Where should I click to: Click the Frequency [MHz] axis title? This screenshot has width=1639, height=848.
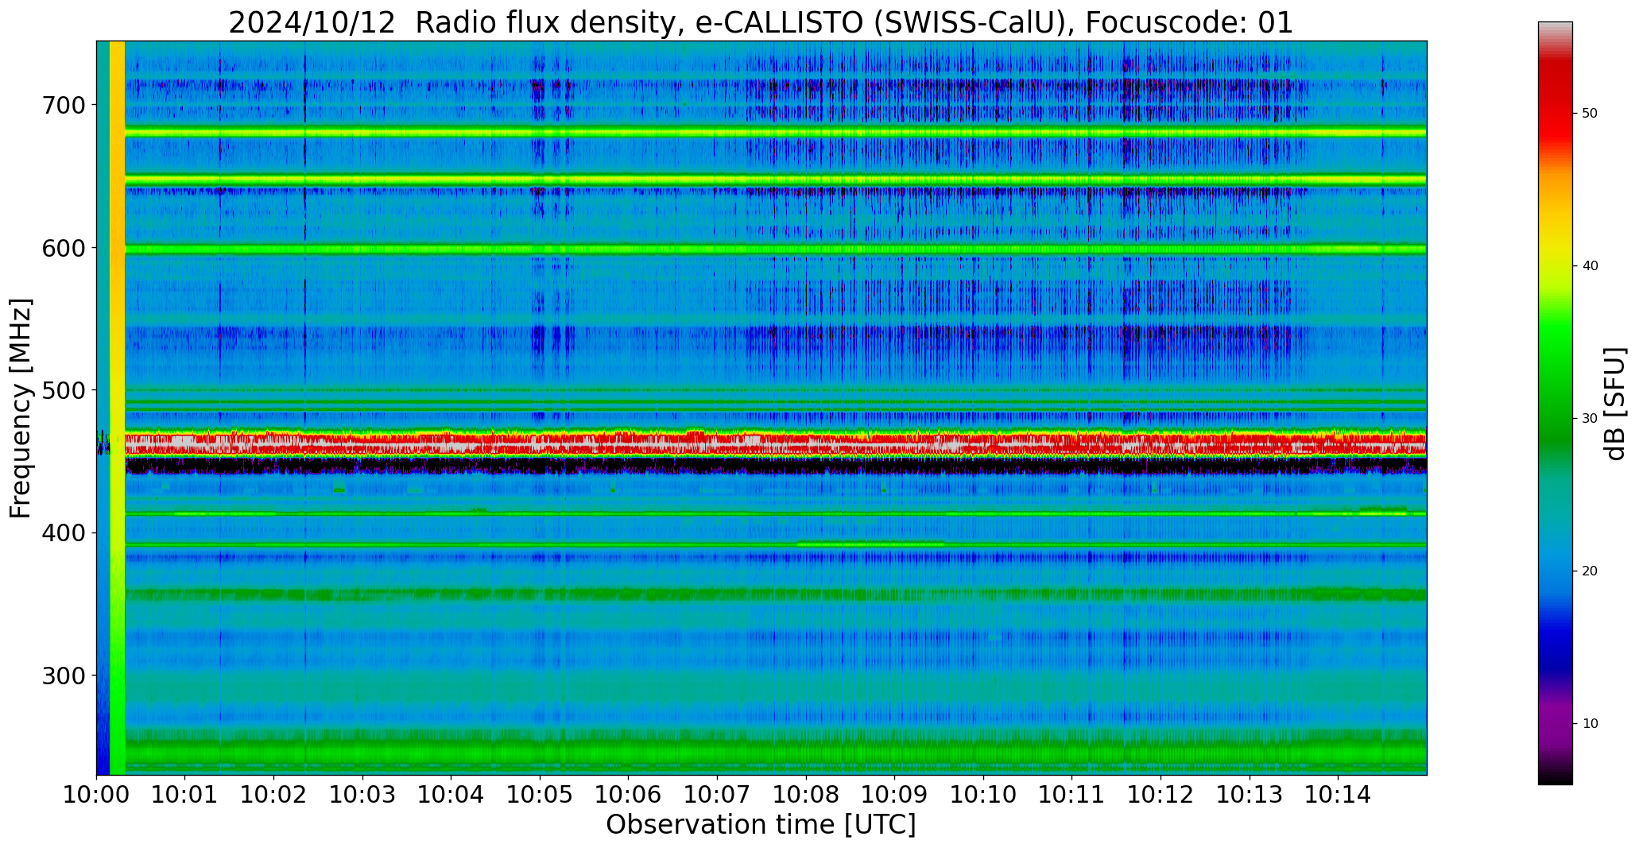[21, 408]
